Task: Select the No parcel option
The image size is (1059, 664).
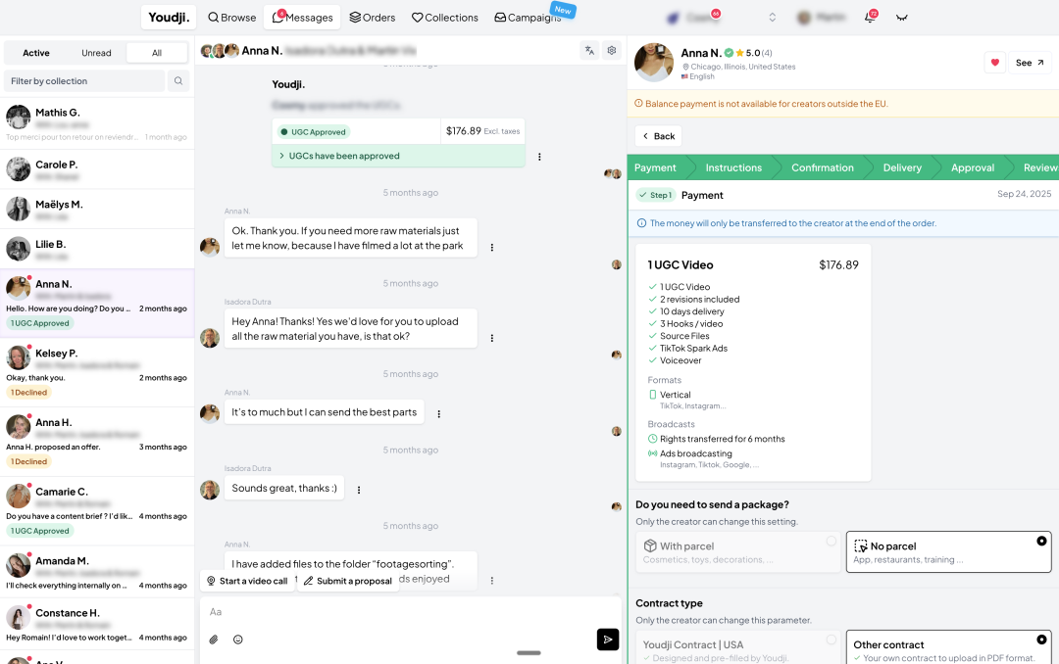Action: tap(948, 552)
